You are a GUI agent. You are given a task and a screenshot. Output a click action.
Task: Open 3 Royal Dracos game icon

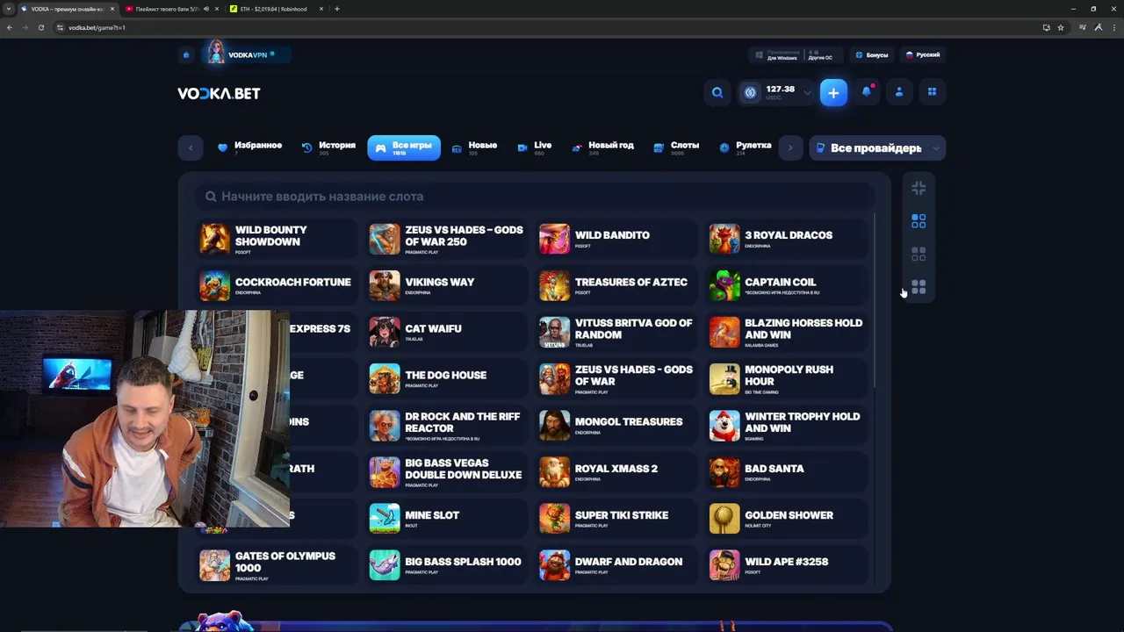coord(724,238)
